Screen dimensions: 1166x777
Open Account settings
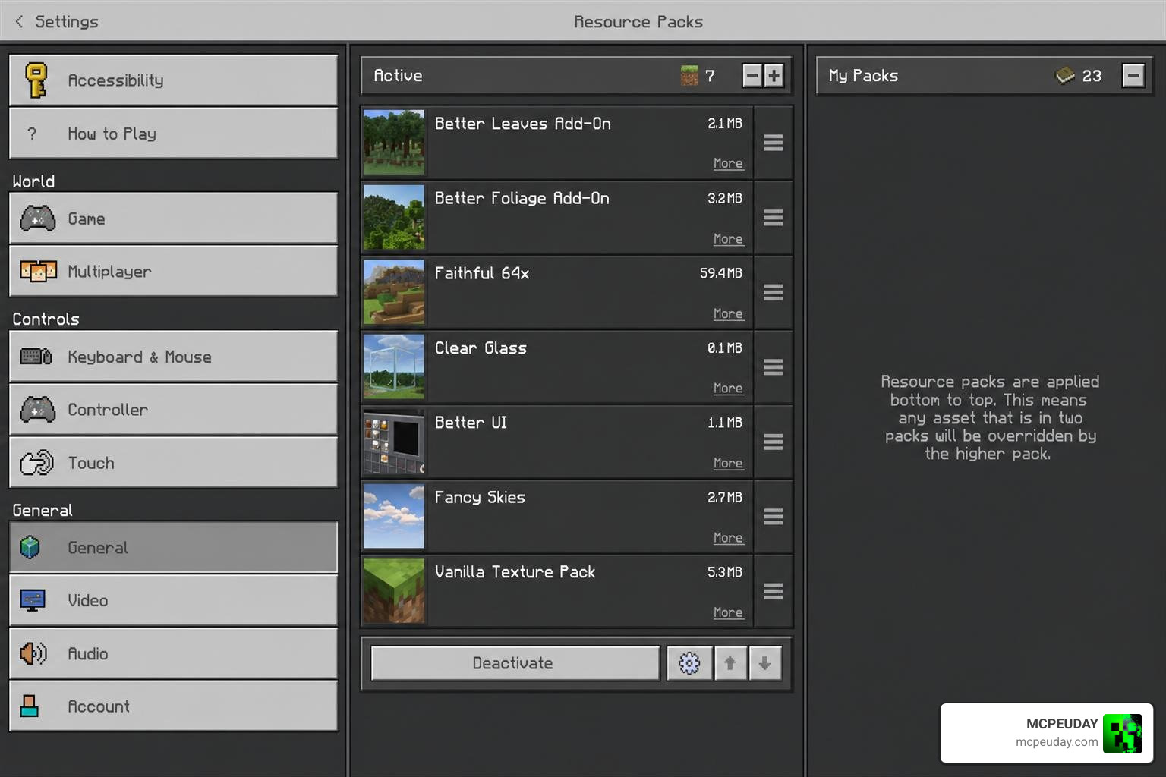click(173, 706)
